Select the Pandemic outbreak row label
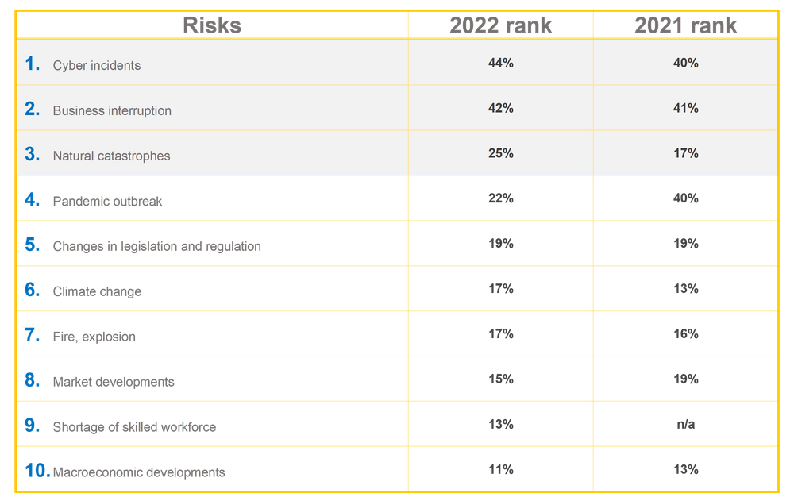This screenshot has width=794, height=493. click(x=107, y=202)
